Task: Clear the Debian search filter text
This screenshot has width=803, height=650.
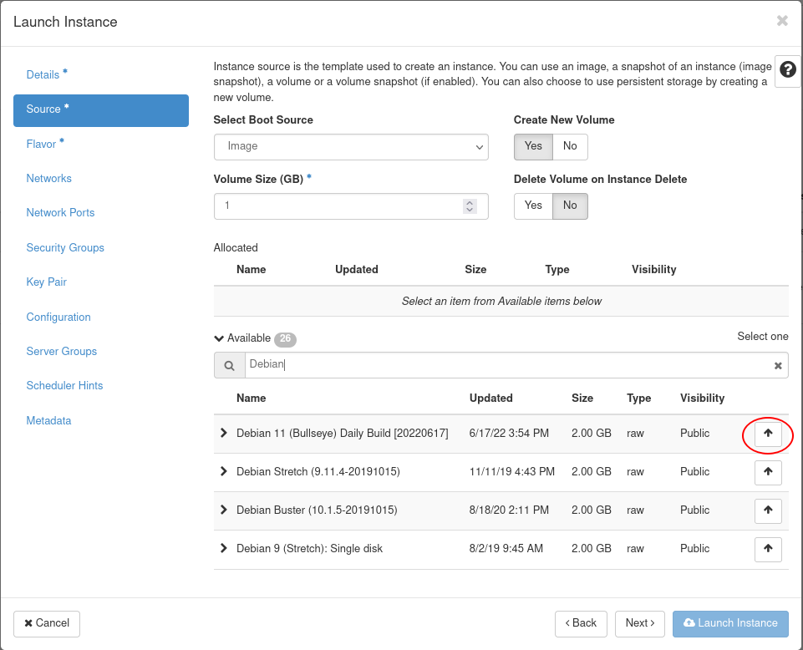Action: pos(778,365)
